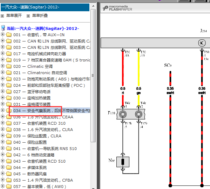Click folder icon of 043 RCD 510
The width and height of the screenshot is (210, 189).
(x=9, y=161)
